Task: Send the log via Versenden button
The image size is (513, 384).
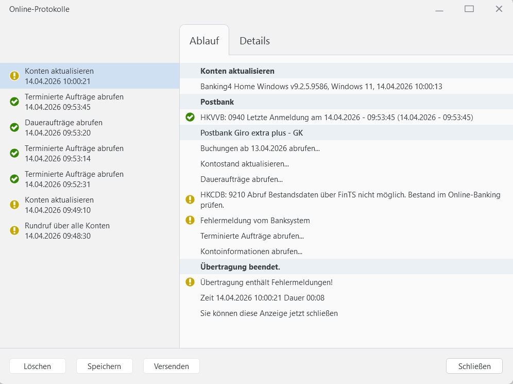Action: pos(171,366)
